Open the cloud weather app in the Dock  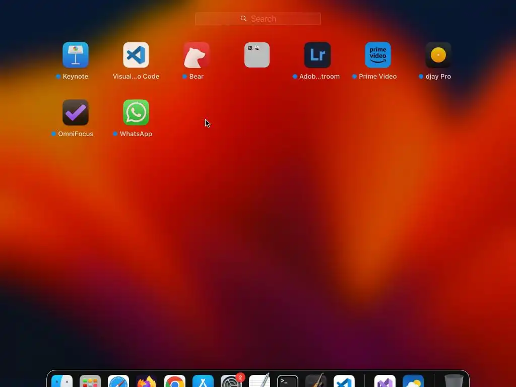413,382
